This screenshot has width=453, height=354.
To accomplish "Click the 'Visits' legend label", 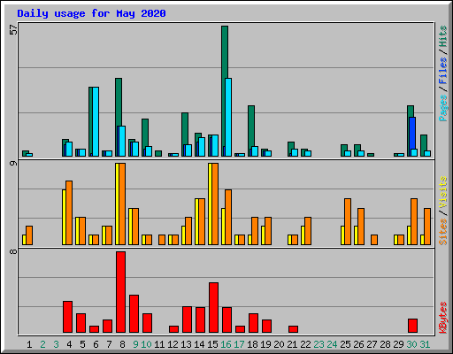I will (442, 192).
